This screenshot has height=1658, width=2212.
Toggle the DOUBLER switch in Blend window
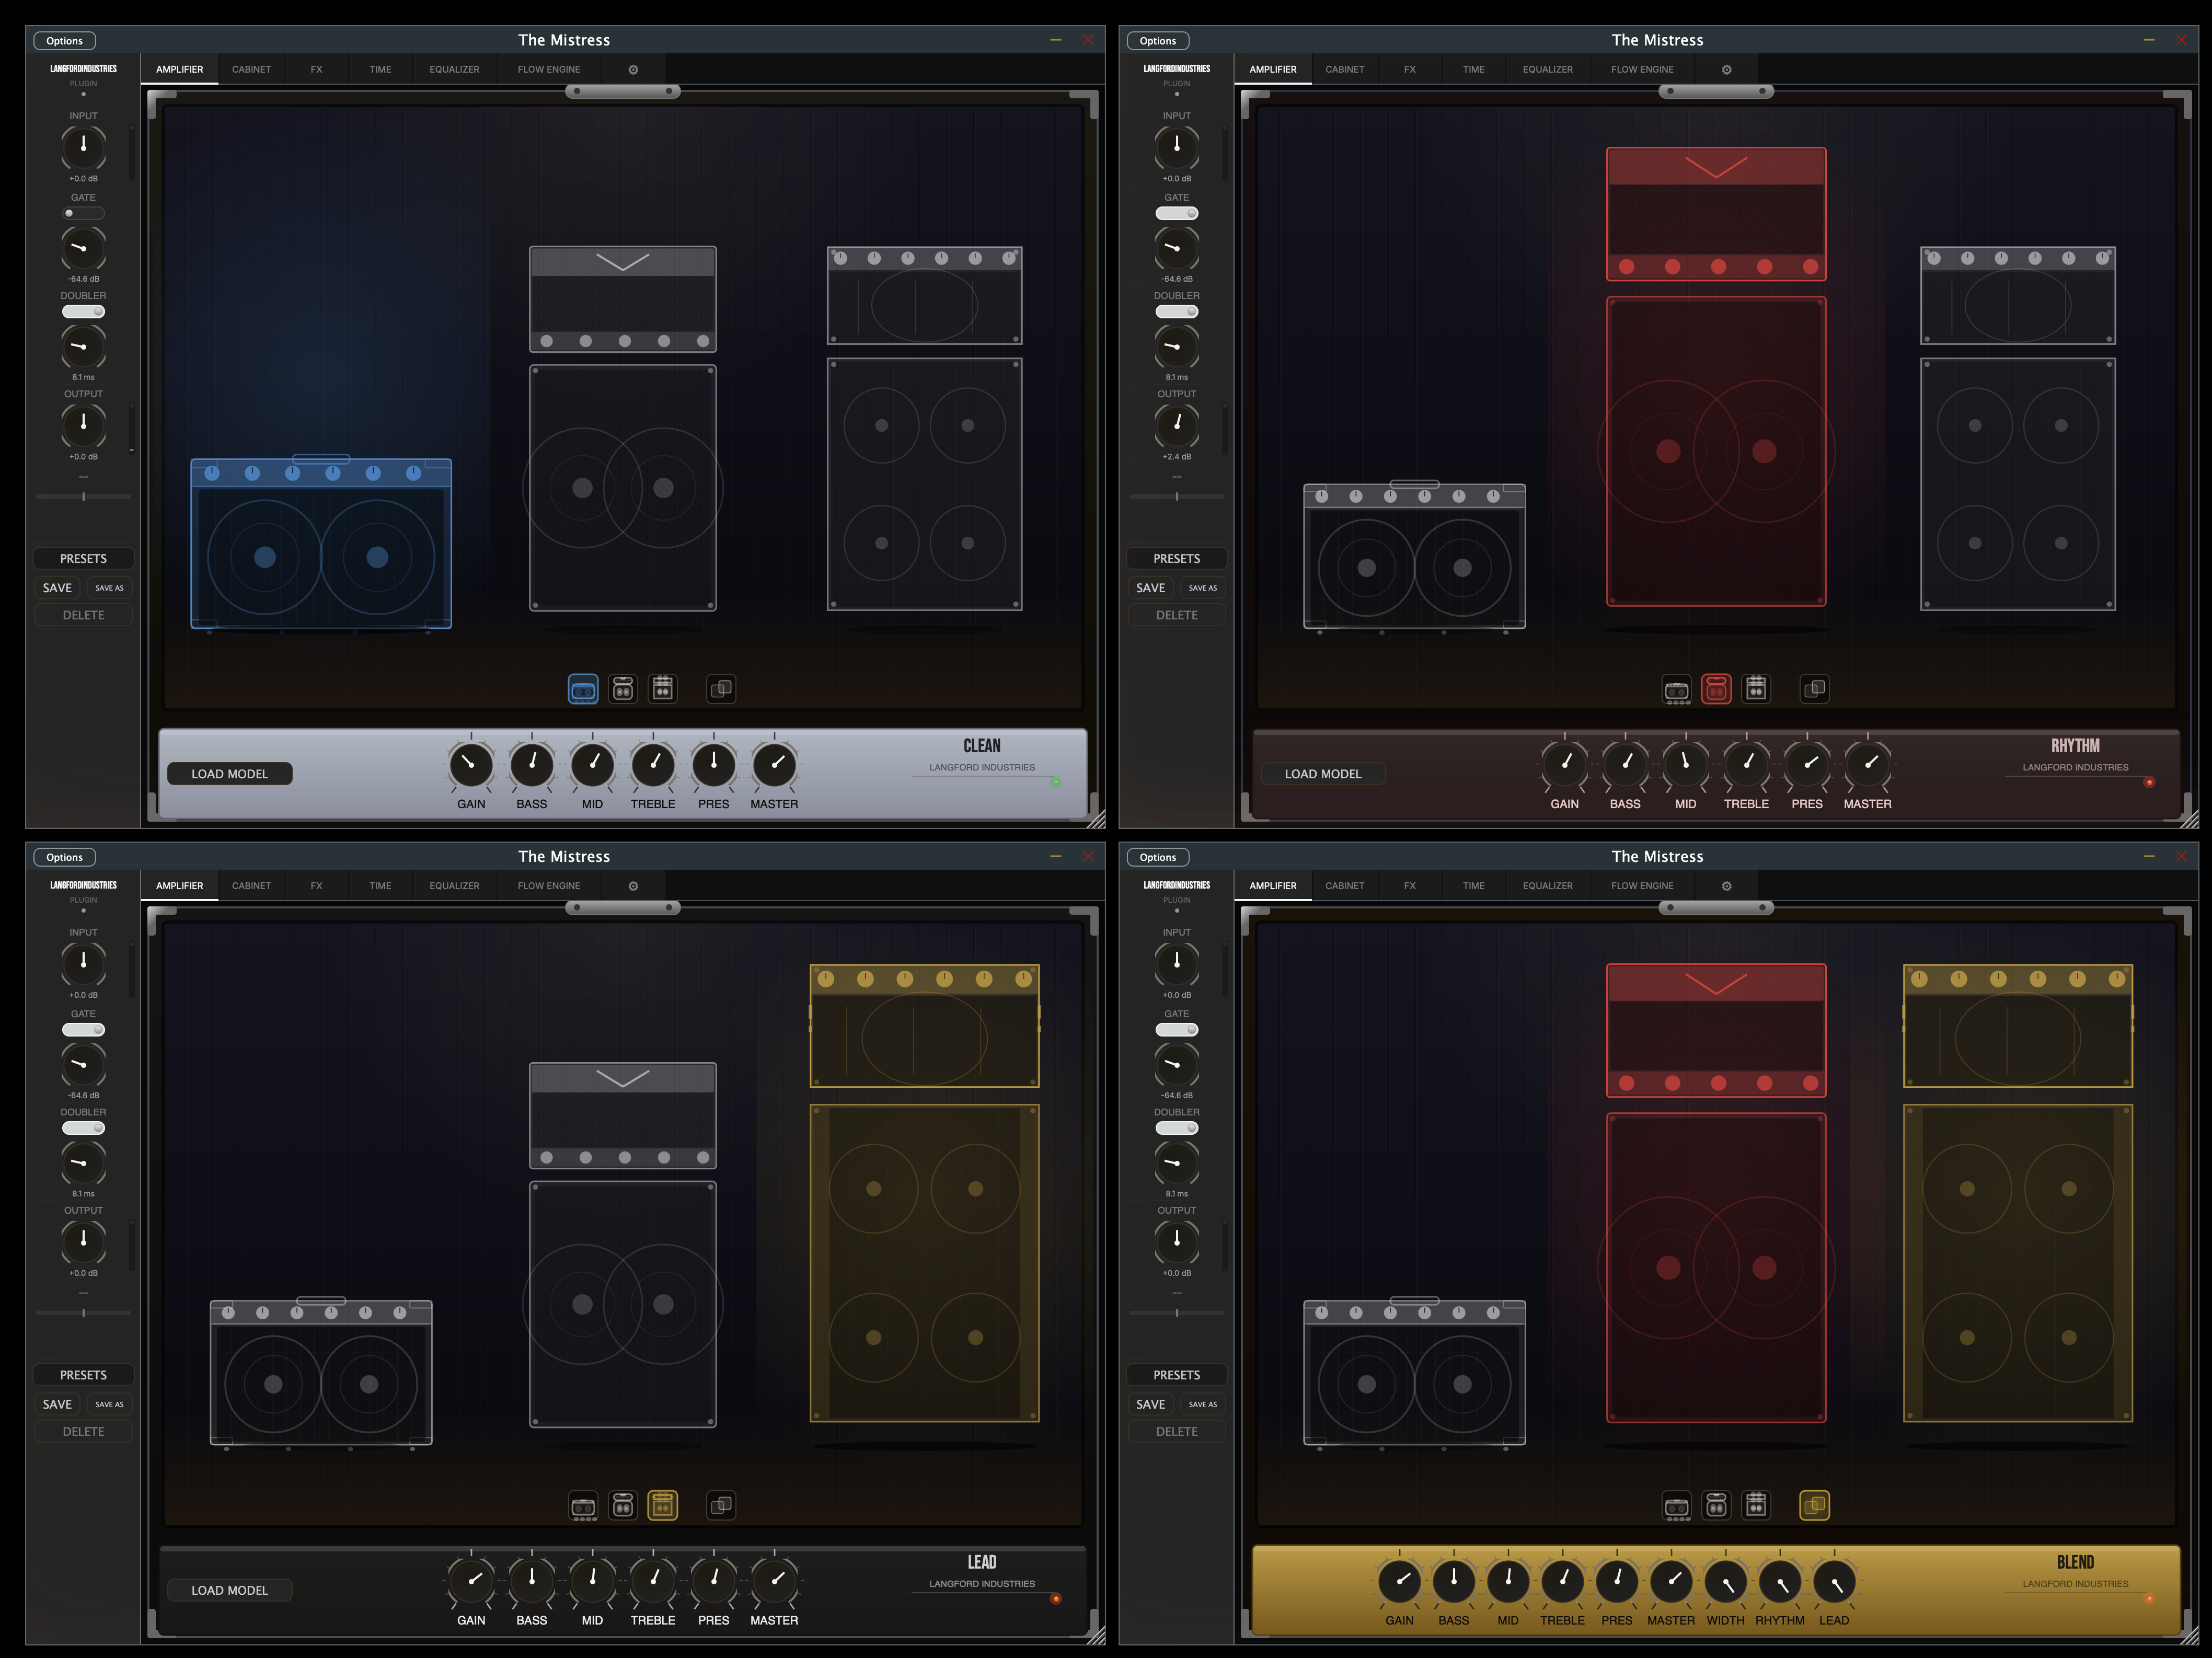(1177, 1128)
